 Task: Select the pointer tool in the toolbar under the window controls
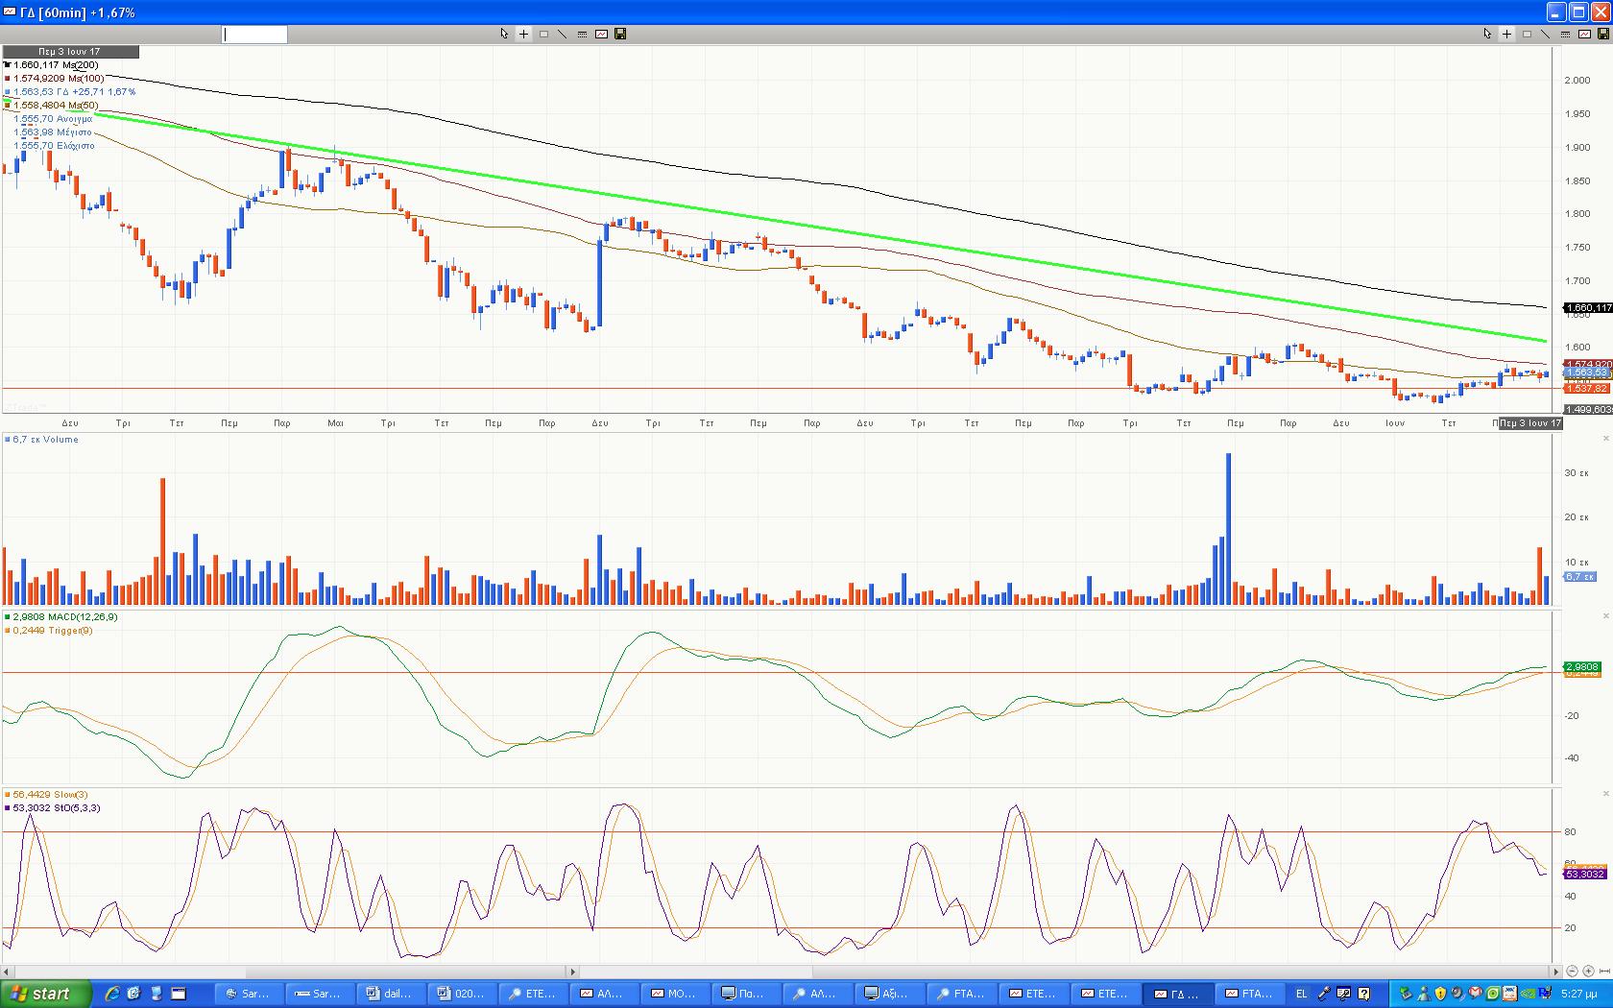[1487, 34]
